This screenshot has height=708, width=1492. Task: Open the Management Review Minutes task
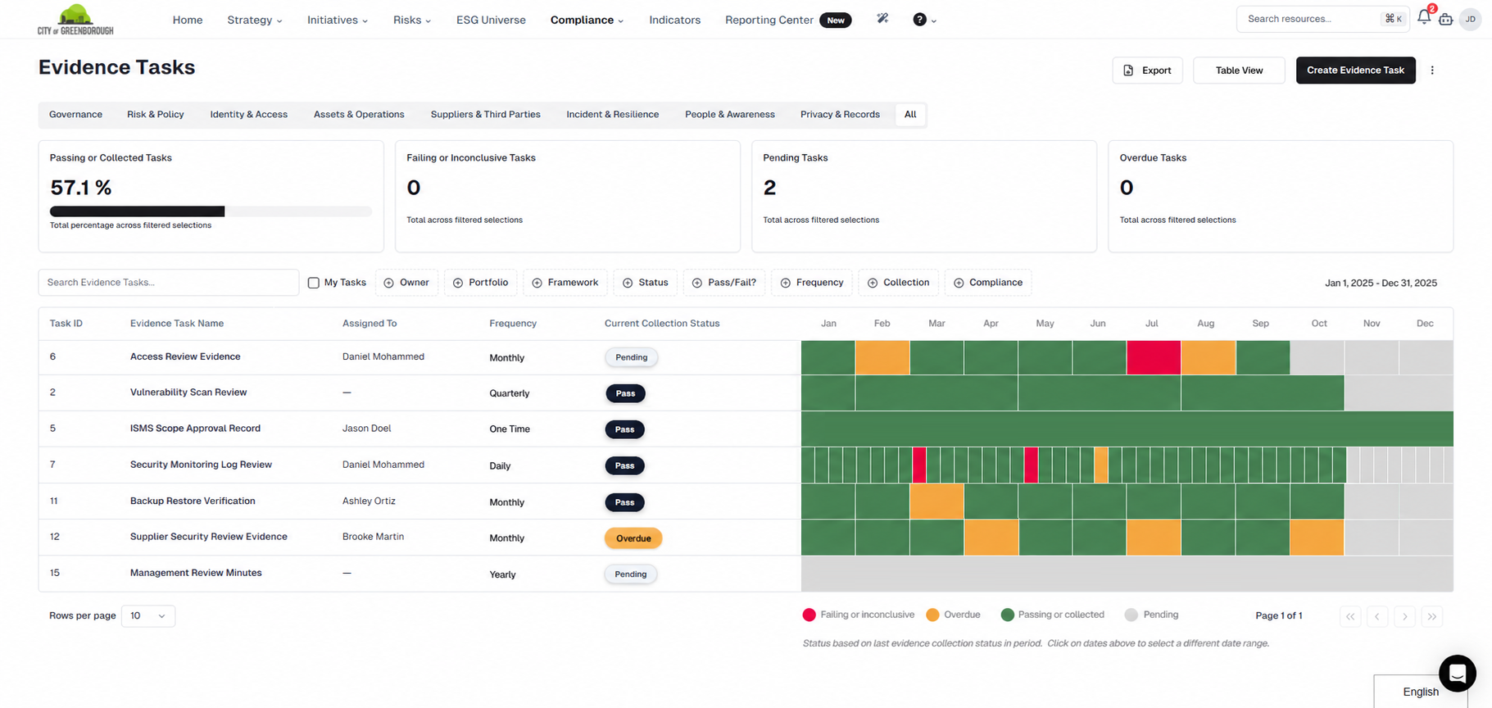(x=196, y=573)
